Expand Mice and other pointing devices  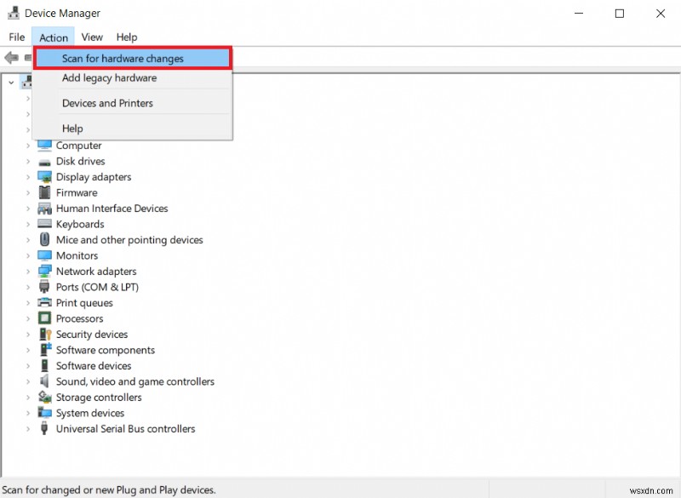[28, 240]
